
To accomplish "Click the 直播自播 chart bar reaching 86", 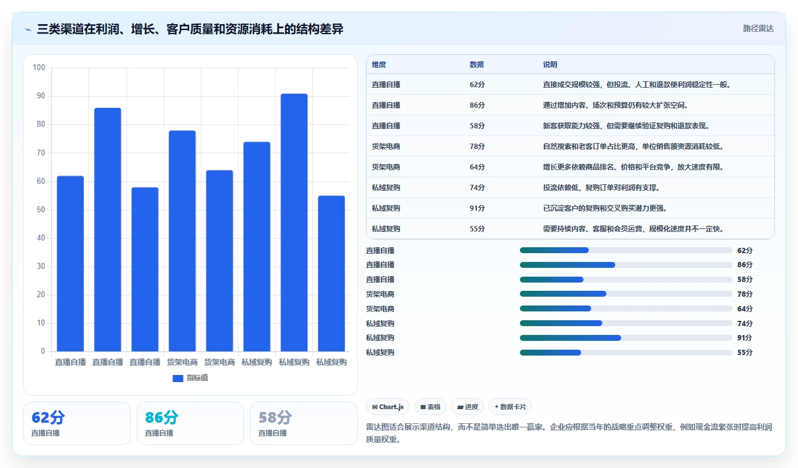I will (x=107, y=230).
